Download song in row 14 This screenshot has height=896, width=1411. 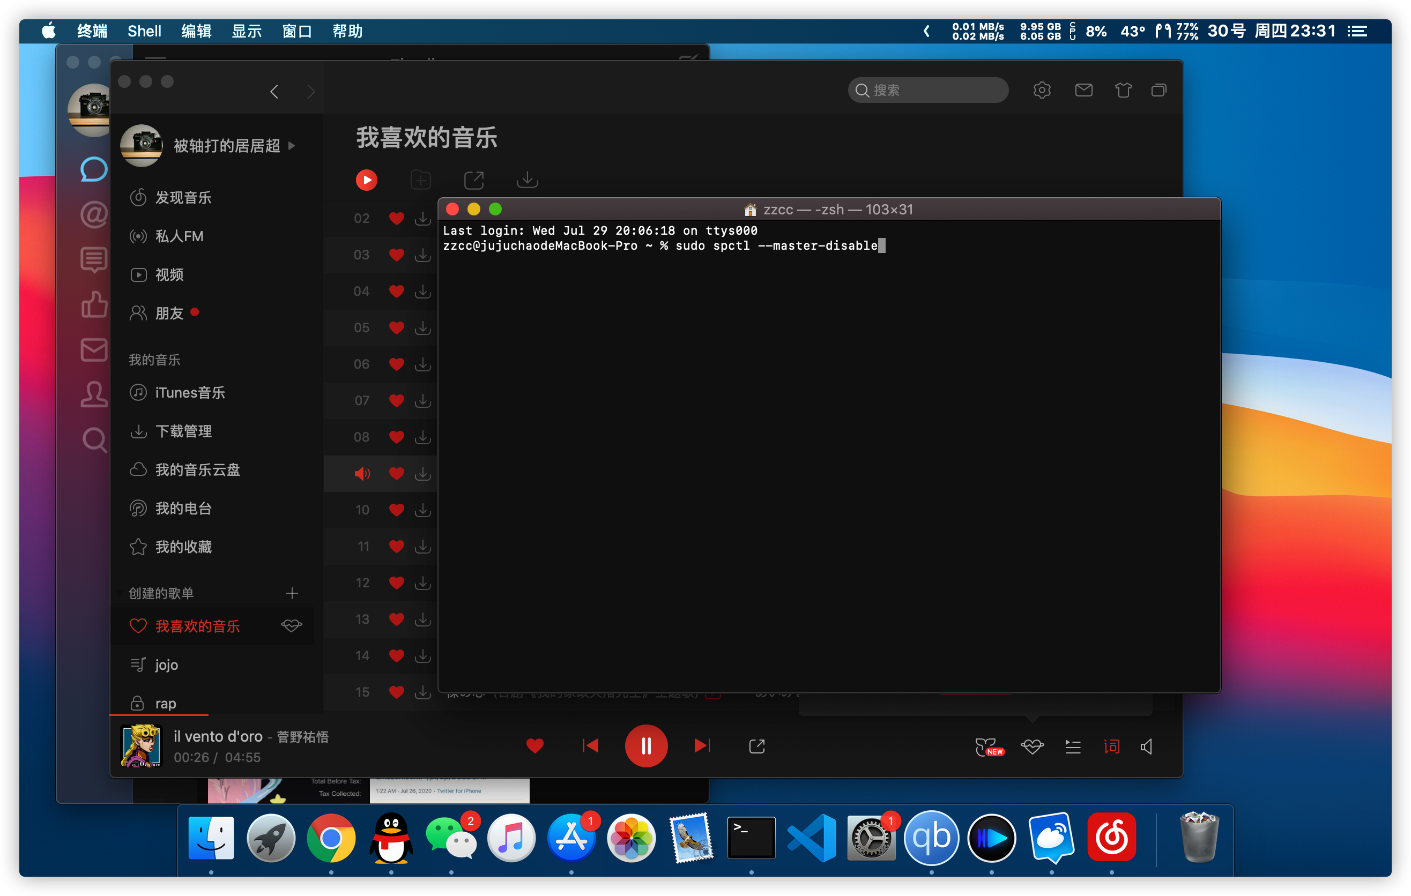coord(422,656)
